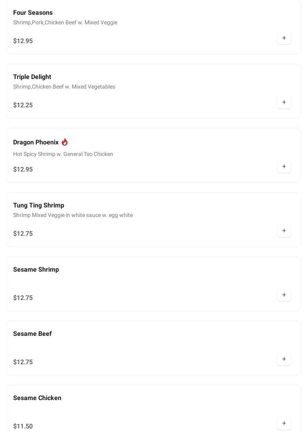307x432 pixels.
Task: Add Sesame Chicken to the order
Action: tap(284, 424)
